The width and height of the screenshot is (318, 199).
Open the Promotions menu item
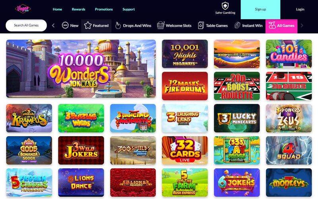104,9
